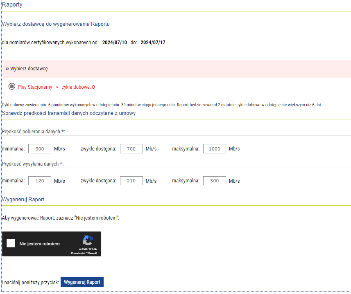Viewport: 351px width, 294px height.
Task: Focus usual upload speed field 210
Action: tap(131, 181)
